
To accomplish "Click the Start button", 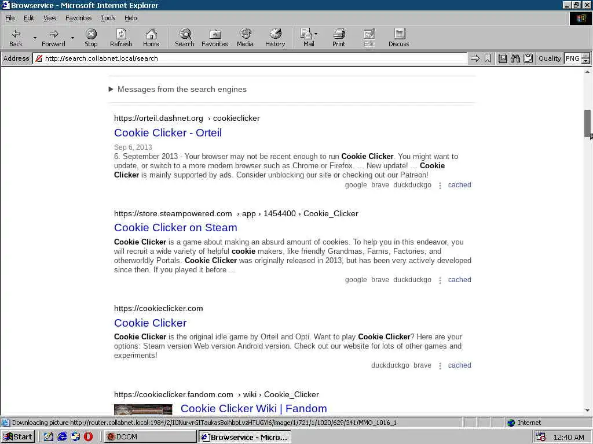I will point(18,437).
